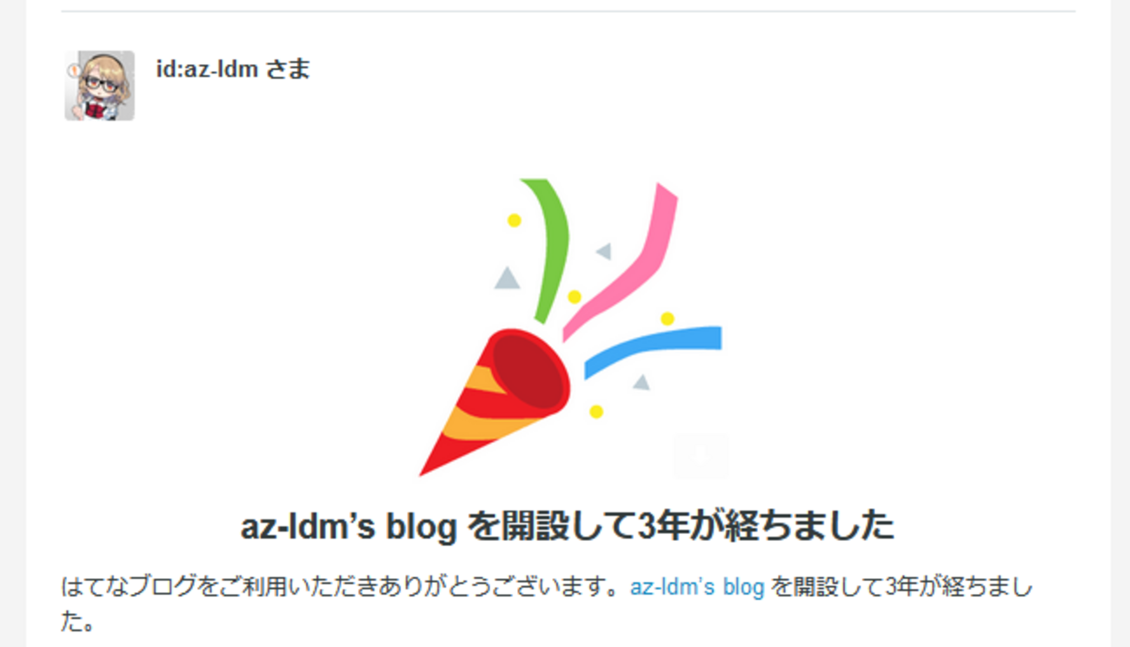The width and height of the screenshot is (1130, 647).
Task: Click the az-ldm user avatar image
Action: (99, 85)
